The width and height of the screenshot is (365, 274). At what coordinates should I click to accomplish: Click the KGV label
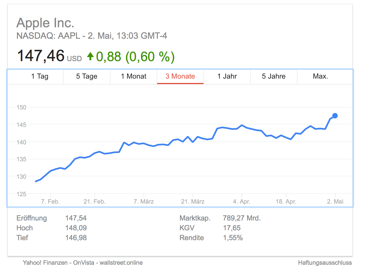187,228
